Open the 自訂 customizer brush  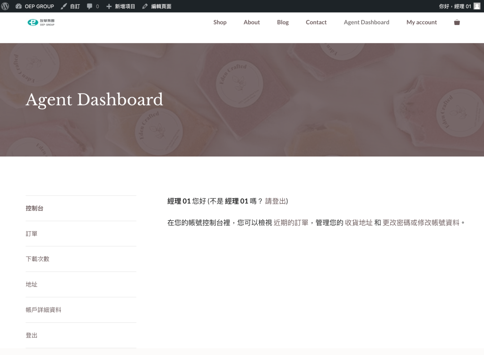coord(64,6)
